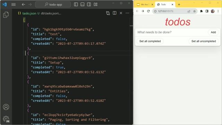Go back in the browser

pyautogui.click(x=137, y=11)
